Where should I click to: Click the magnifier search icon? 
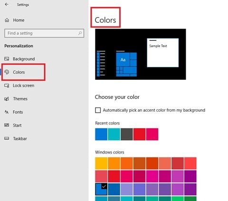(x=80, y=33)
